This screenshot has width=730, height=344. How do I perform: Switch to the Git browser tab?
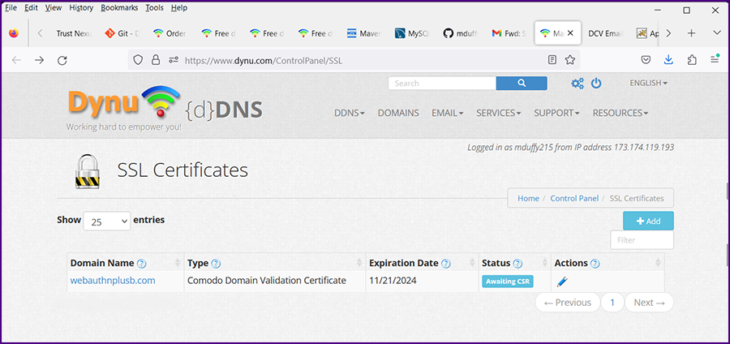pos(124,33)
